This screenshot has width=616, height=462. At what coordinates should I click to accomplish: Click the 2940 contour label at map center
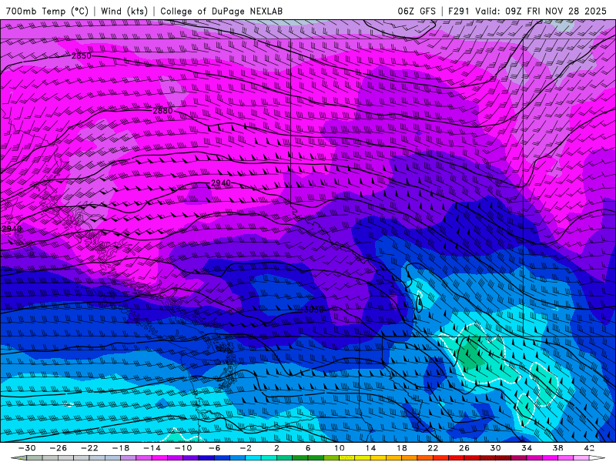coord(221,183)
